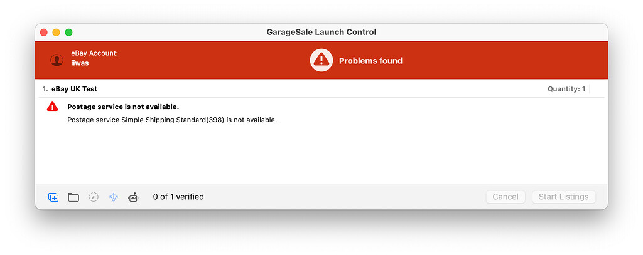Click the 'Problems found' banner text

[x=370, y=61]
